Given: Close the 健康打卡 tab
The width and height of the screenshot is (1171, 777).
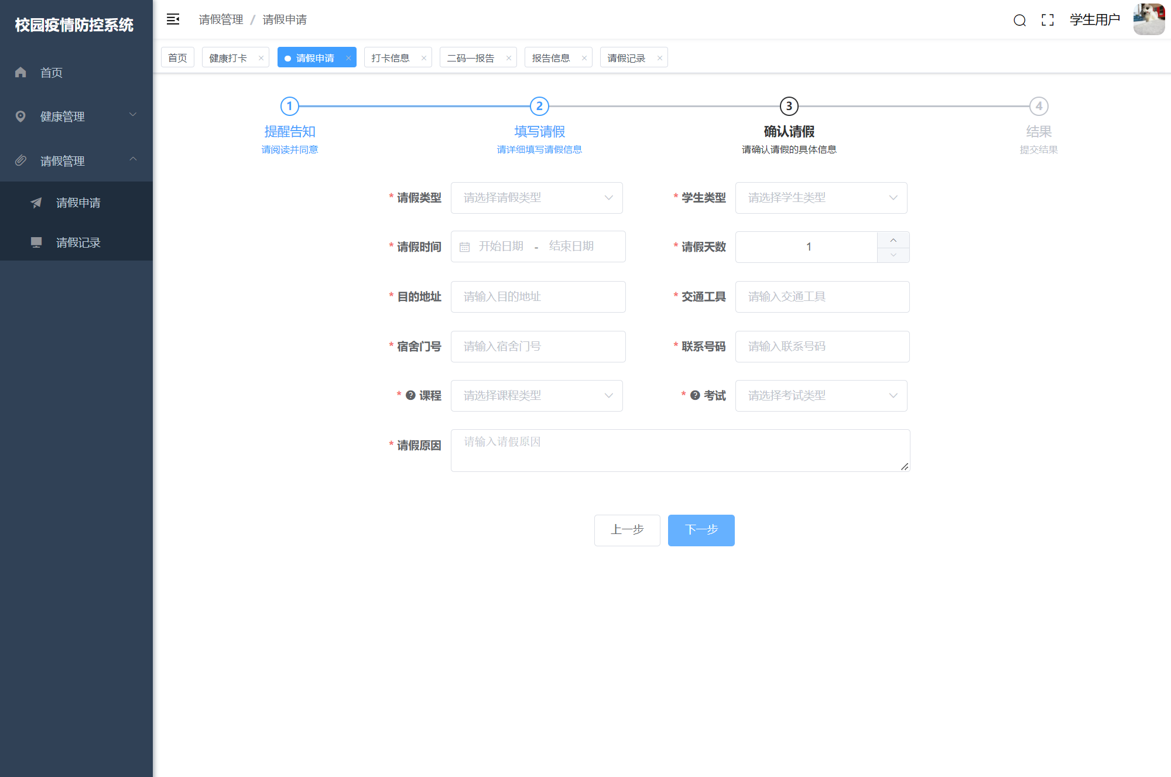Looking at the screenshot, I should click(261, 58).
